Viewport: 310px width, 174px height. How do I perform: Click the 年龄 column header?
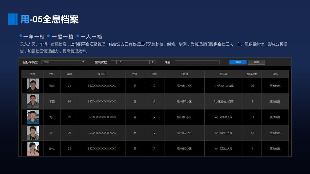69,74
